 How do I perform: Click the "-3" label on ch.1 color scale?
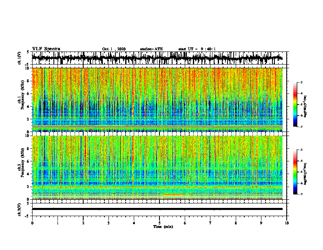(x=301, y=83)
